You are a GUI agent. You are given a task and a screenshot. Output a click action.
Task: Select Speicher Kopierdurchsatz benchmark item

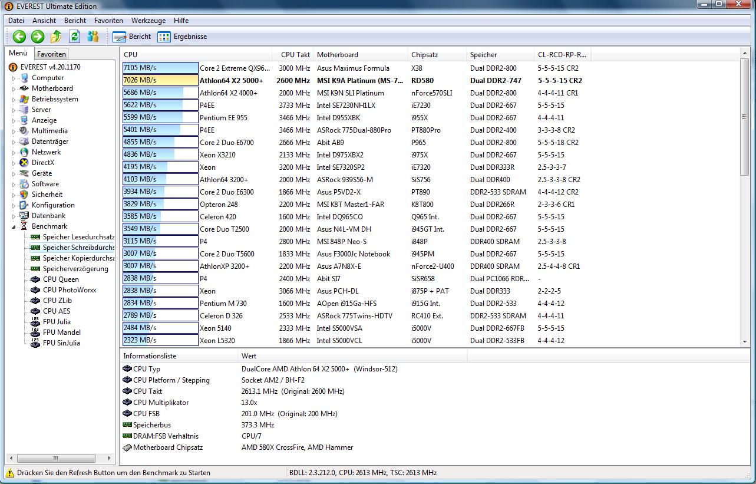pos(78,258)
